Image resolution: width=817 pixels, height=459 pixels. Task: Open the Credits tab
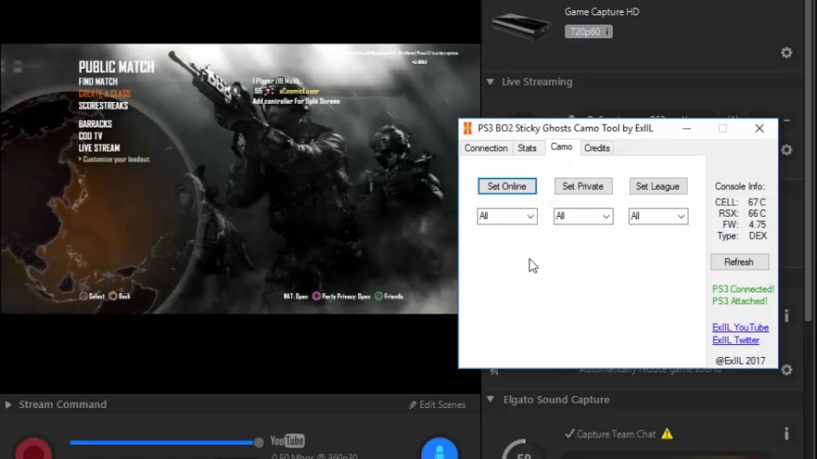pyautogui.click(x=597, y=148)
